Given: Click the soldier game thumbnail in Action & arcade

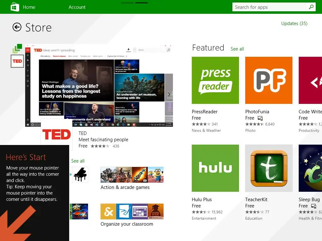Looking at the screenshot, I should 108,174.
